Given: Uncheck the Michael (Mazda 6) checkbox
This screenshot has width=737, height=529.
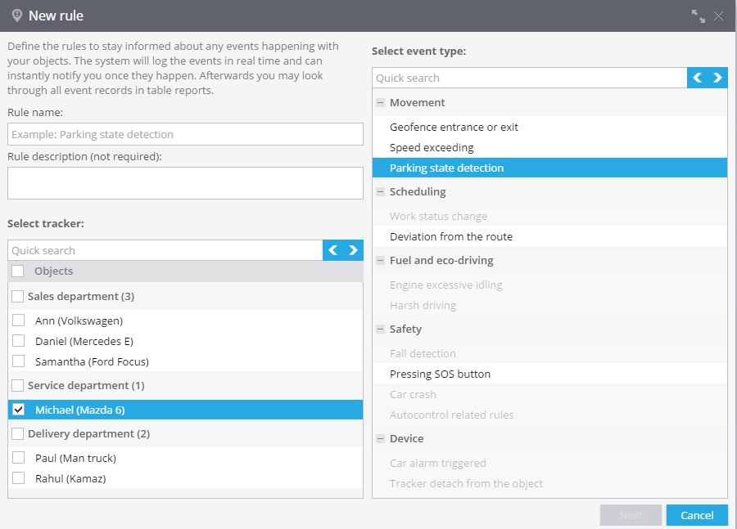Looking at the screenshot, I should (18, 410).
